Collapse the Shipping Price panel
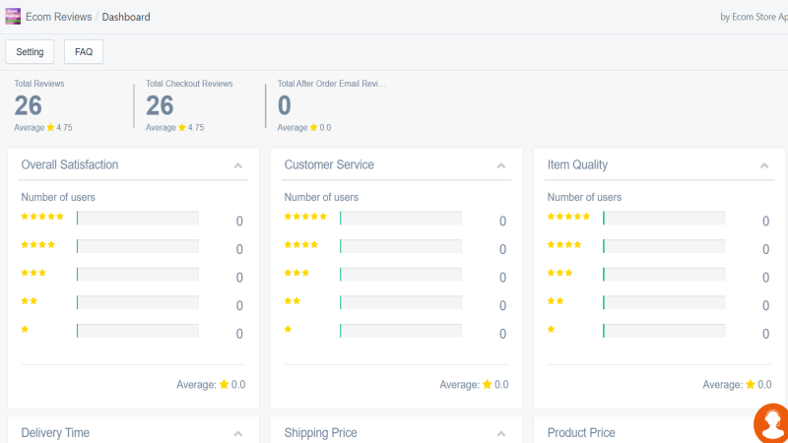 click(501, 433)
